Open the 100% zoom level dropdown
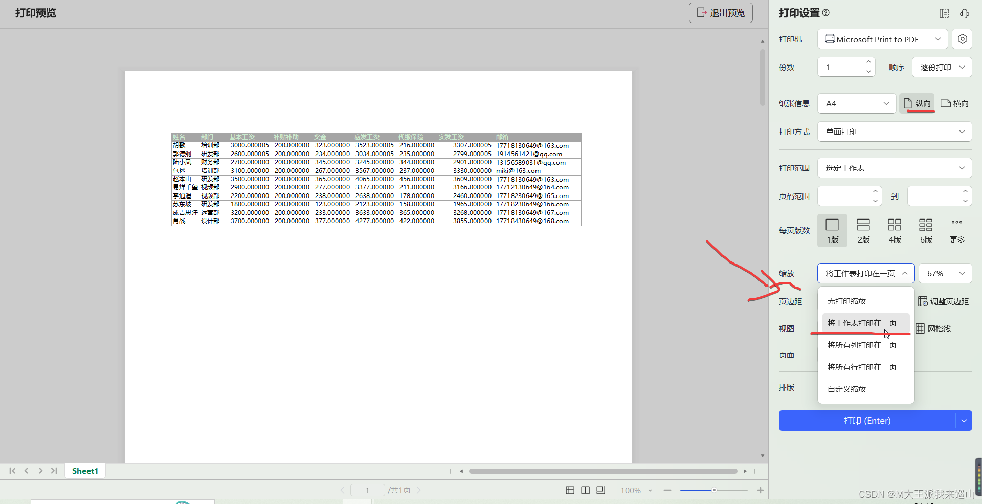The image size is (982, 504). (636, 490)
